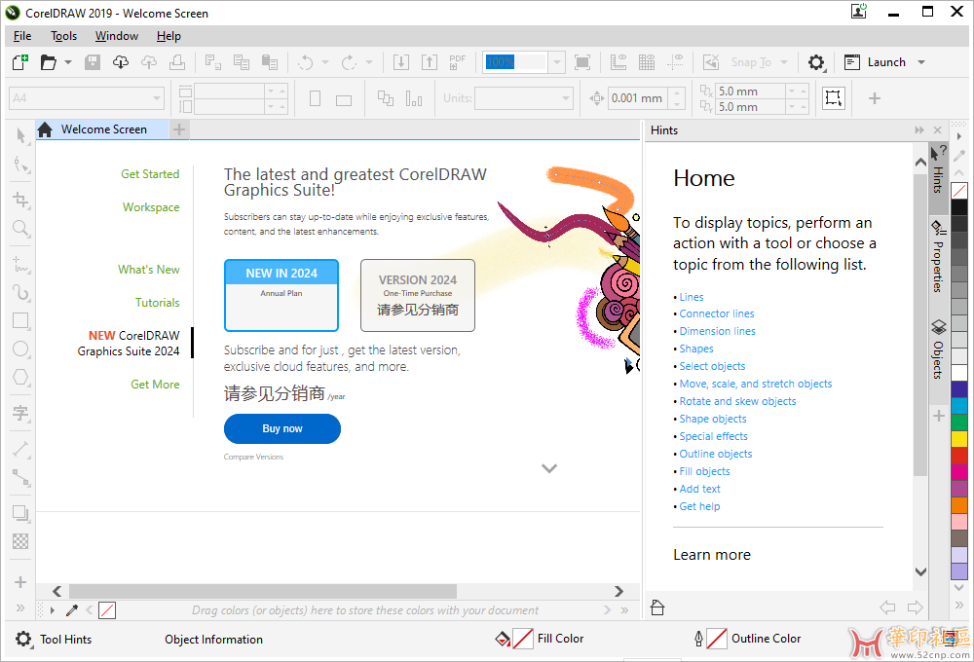The height and width of the screenshot is (662, 974).
Task: Toggle landscape page orientation
Action: coord(344,99)
